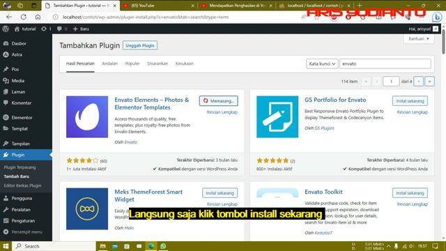Click the browser home button

pyautogui.click(x=38, y=17)
